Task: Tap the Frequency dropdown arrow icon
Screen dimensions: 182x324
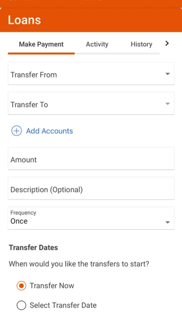Action: (x=168, y=222)
